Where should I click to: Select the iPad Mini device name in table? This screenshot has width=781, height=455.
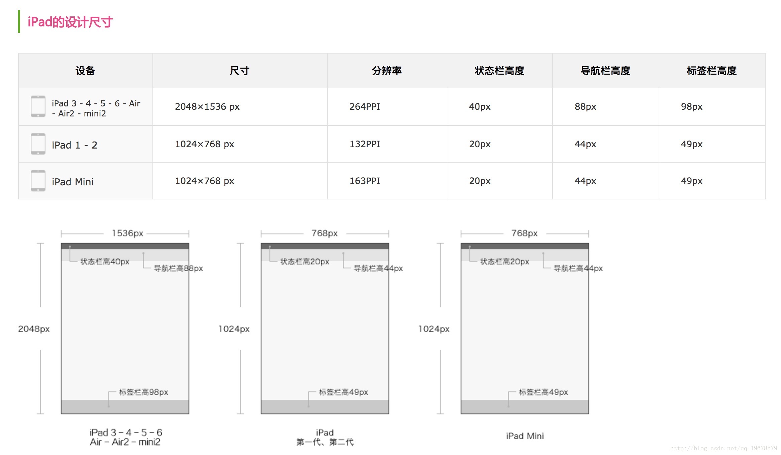pyautogui.click(x=73, y=182)
